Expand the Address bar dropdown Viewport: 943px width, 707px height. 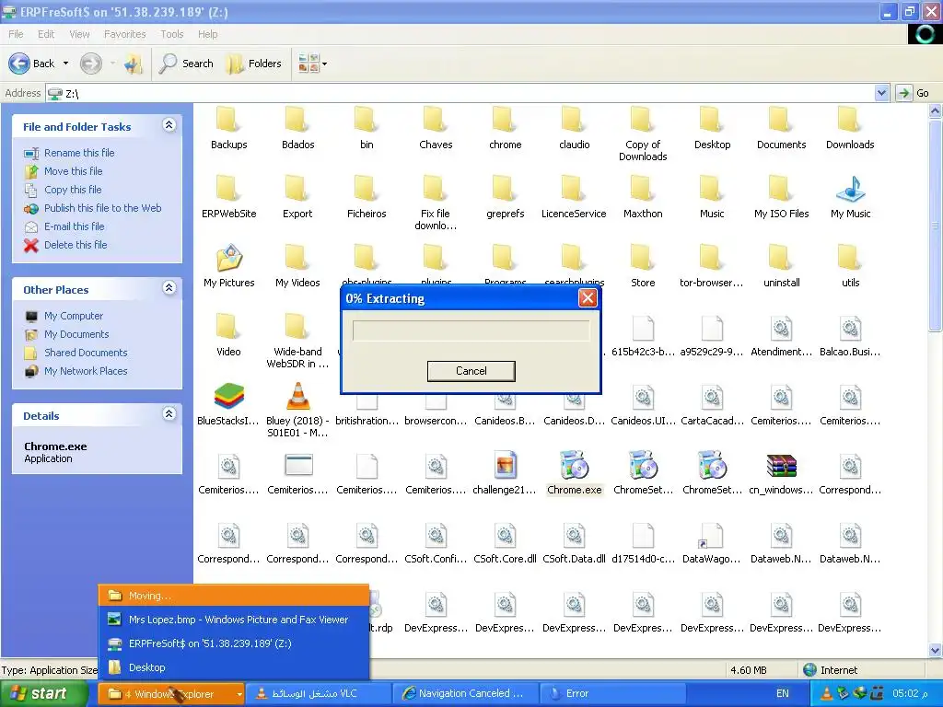coord(881,93)
